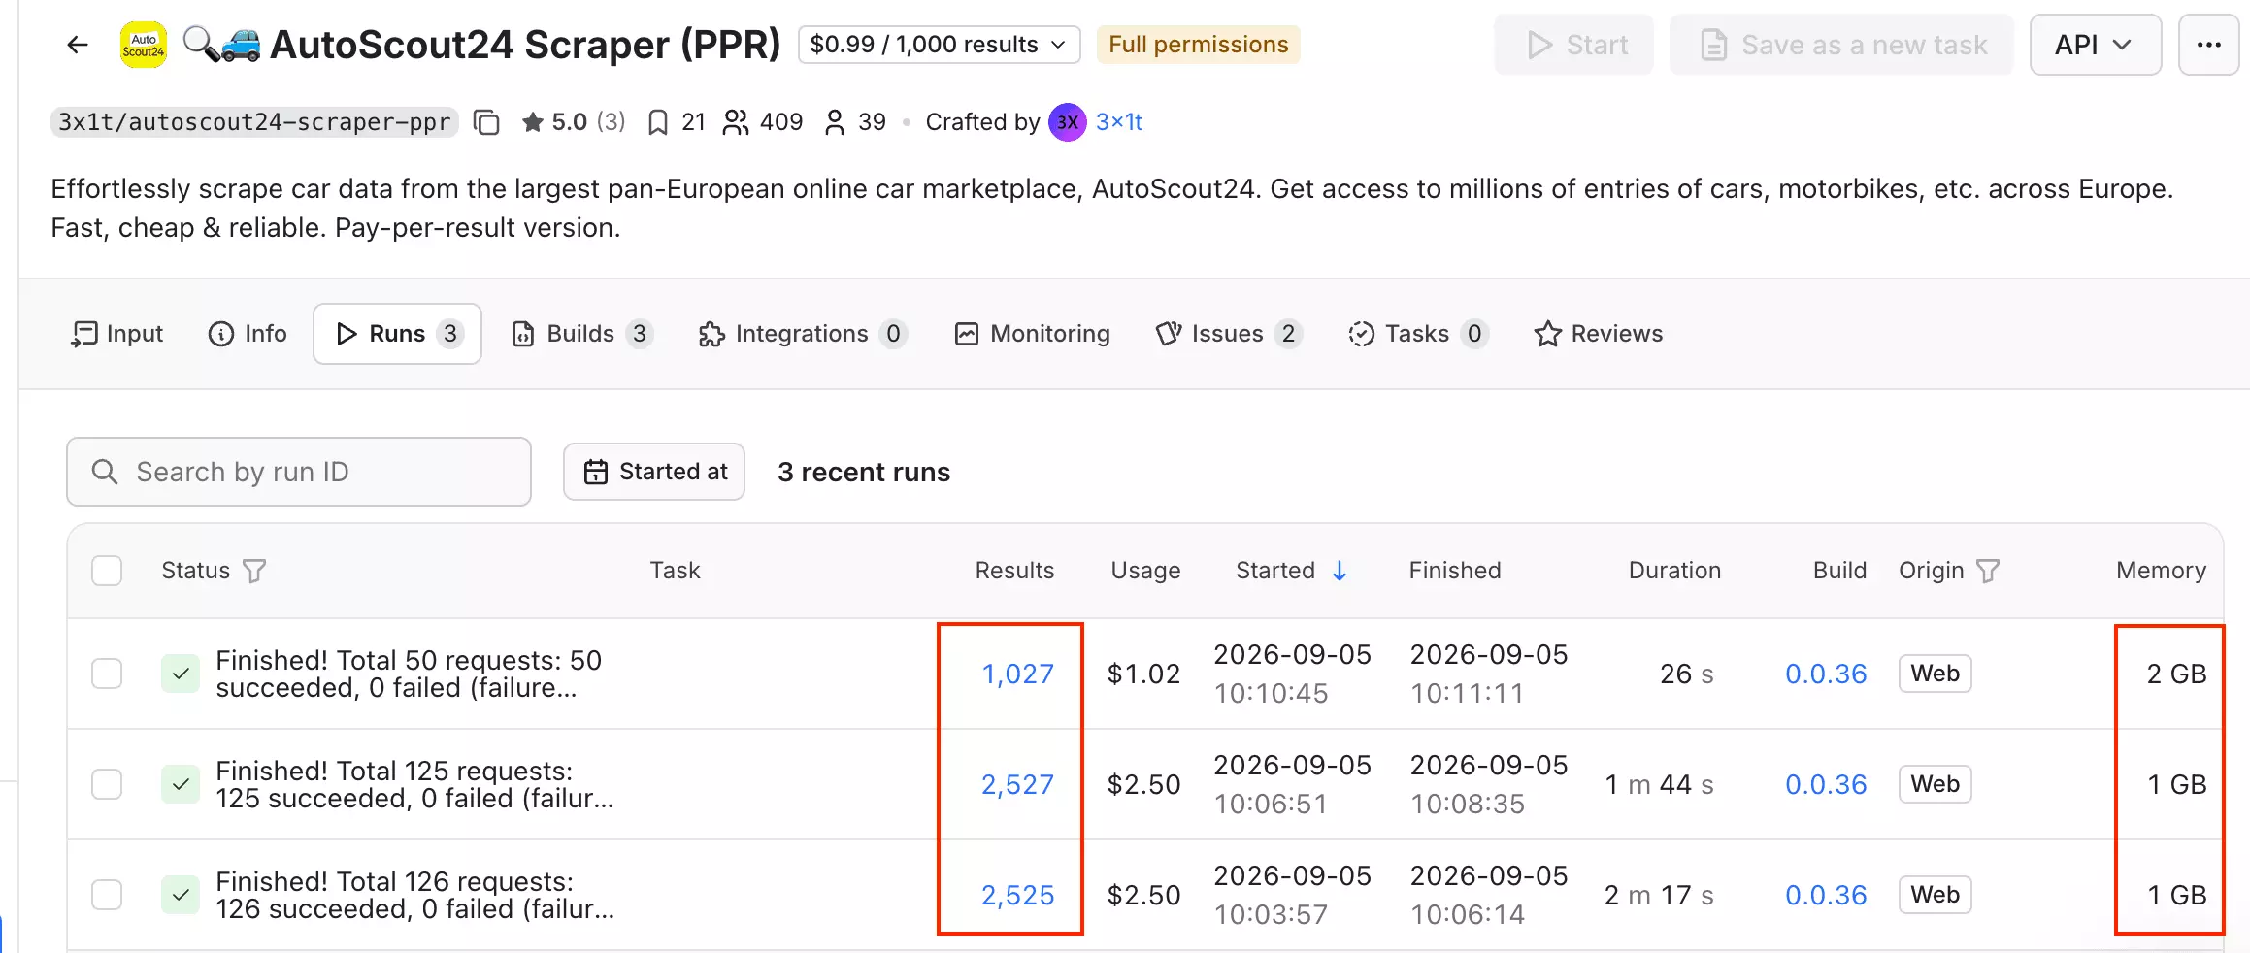Open results link 2,527

pyautogui.click(x=1017, y=784)
